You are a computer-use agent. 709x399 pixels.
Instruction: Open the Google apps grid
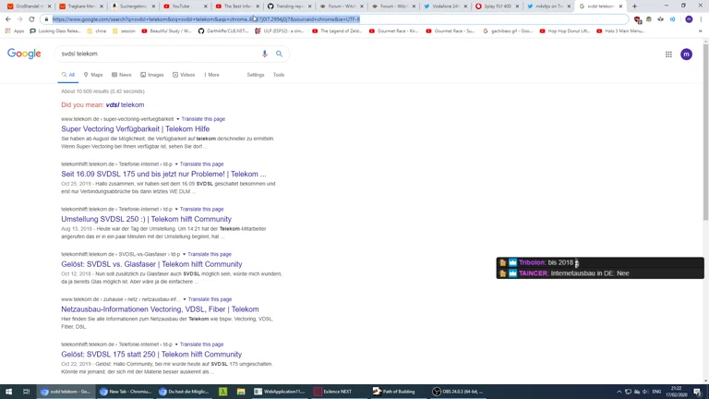(668, 54)
